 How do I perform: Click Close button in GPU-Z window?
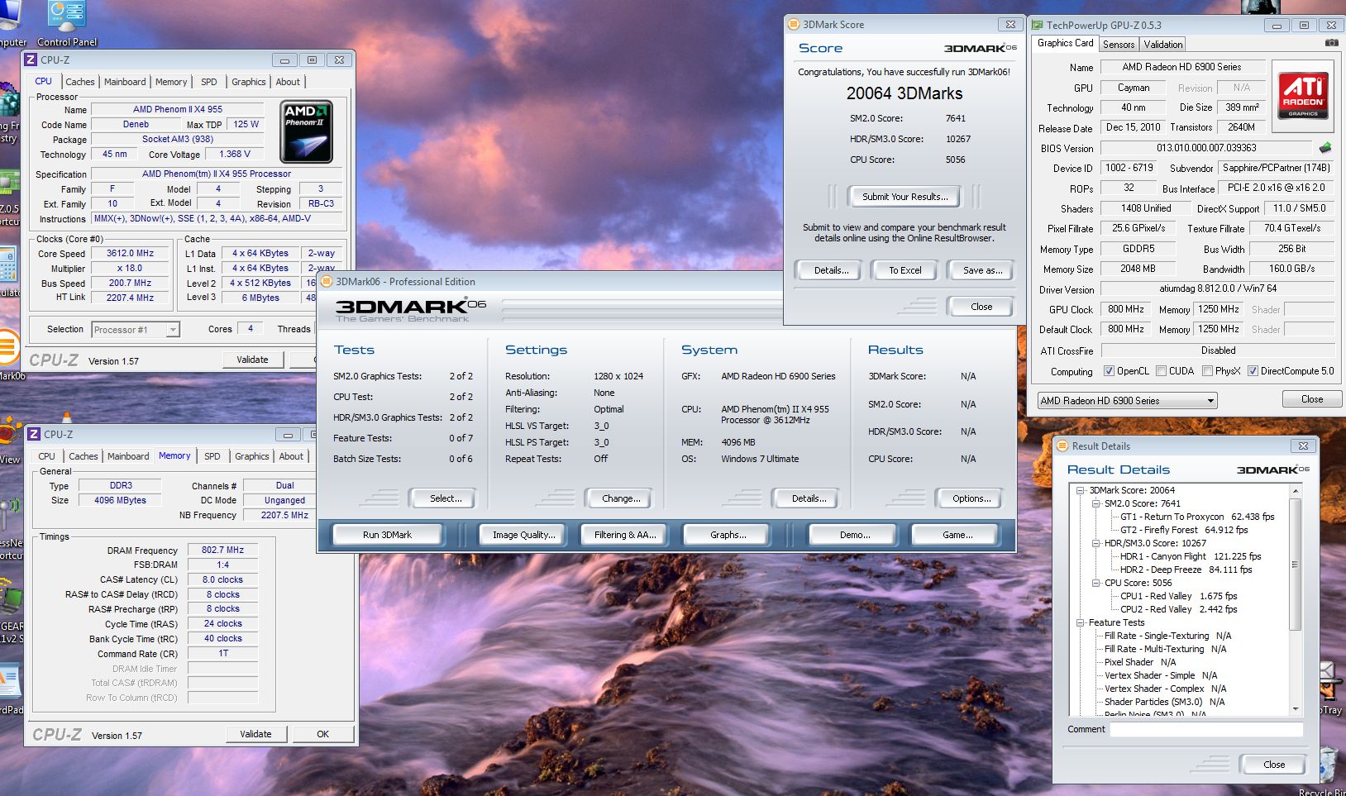click(1312, 399)
